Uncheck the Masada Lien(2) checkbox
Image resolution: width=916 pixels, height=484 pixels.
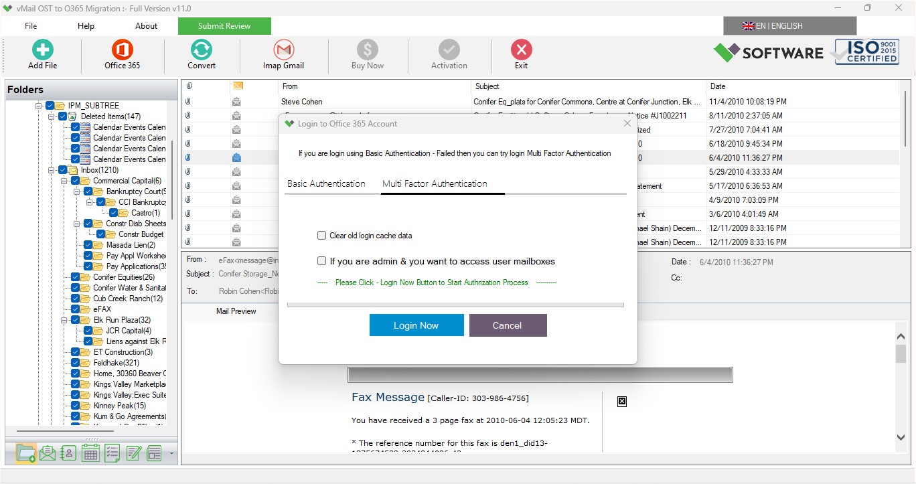coord(88,245)
